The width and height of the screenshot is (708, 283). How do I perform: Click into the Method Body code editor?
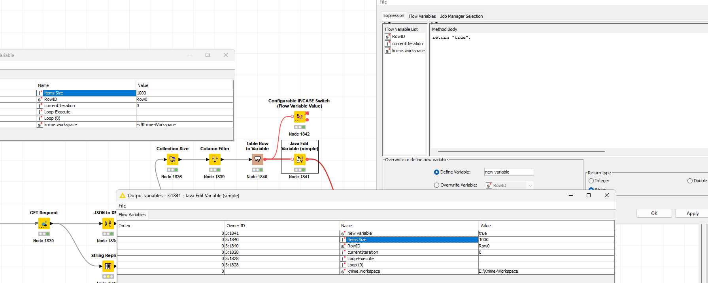pyautogui.click(x=568, y=91)
